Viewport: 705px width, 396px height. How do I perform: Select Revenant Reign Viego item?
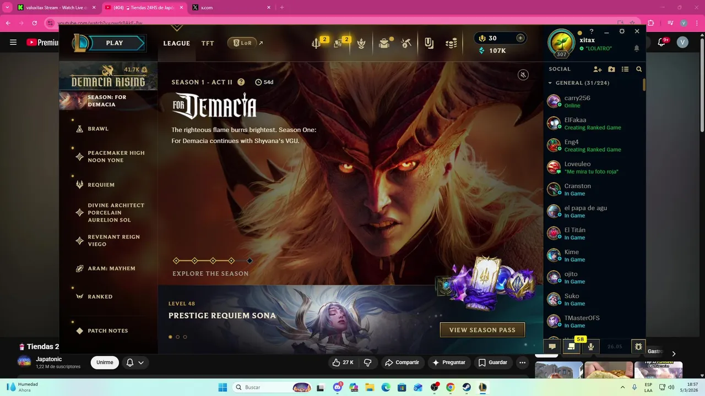(x=109, y=240)
